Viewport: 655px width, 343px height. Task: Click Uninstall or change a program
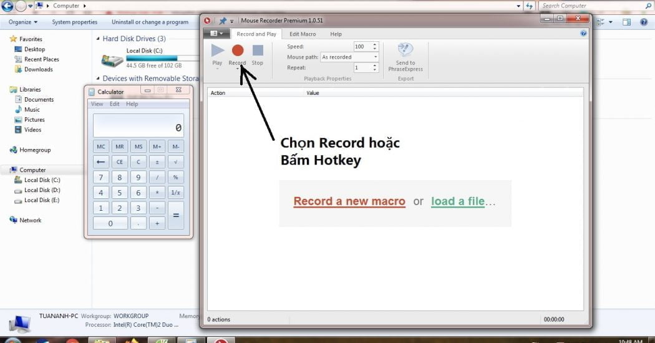[x=150, y=22]
